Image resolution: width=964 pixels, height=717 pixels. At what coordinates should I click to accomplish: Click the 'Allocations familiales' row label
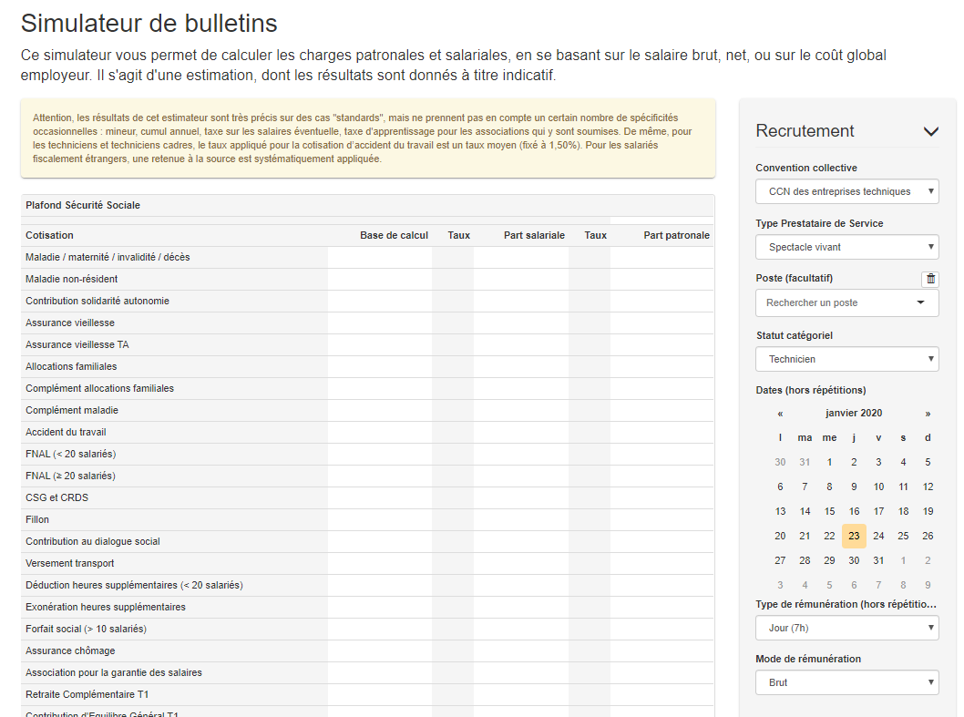click(x=71, y=366)
